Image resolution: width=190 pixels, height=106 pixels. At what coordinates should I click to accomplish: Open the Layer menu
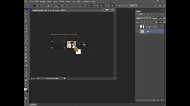click(x=49, y=2)
